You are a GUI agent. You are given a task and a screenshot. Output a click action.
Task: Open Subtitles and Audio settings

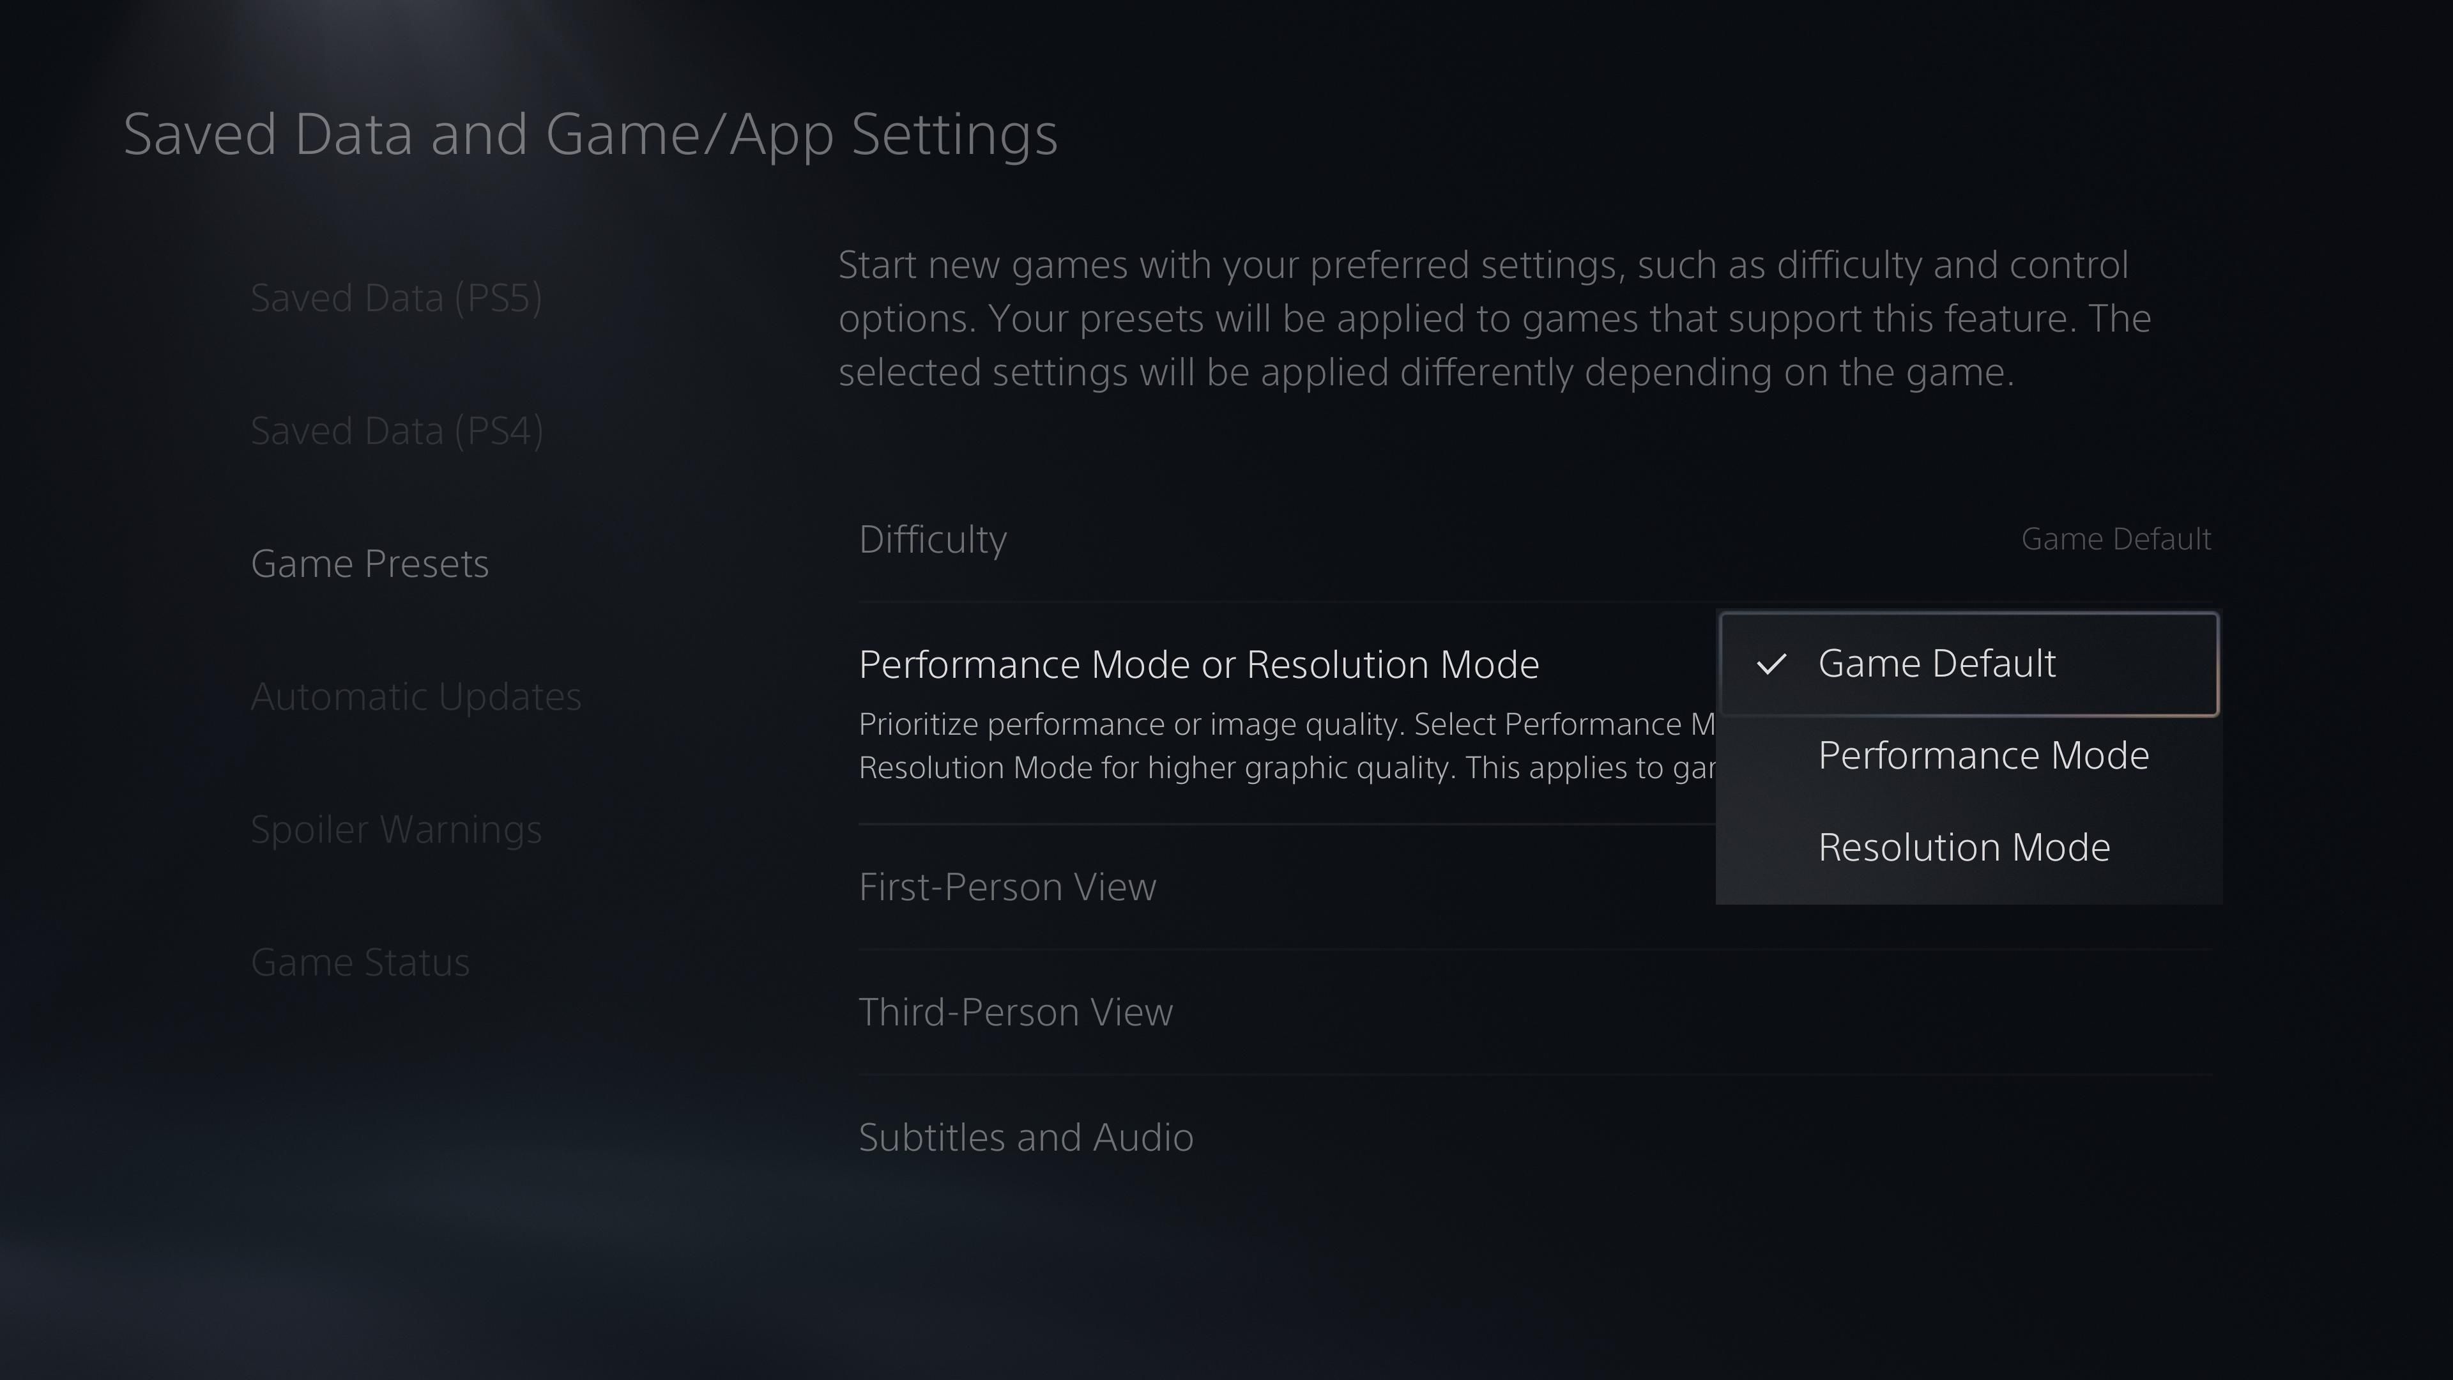click(1535, 1137)
